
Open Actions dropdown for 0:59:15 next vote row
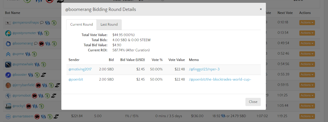tap(307, 85)
